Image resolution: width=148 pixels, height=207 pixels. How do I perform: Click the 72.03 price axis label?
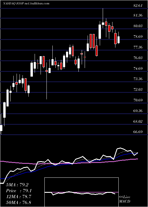pos(138,90)
